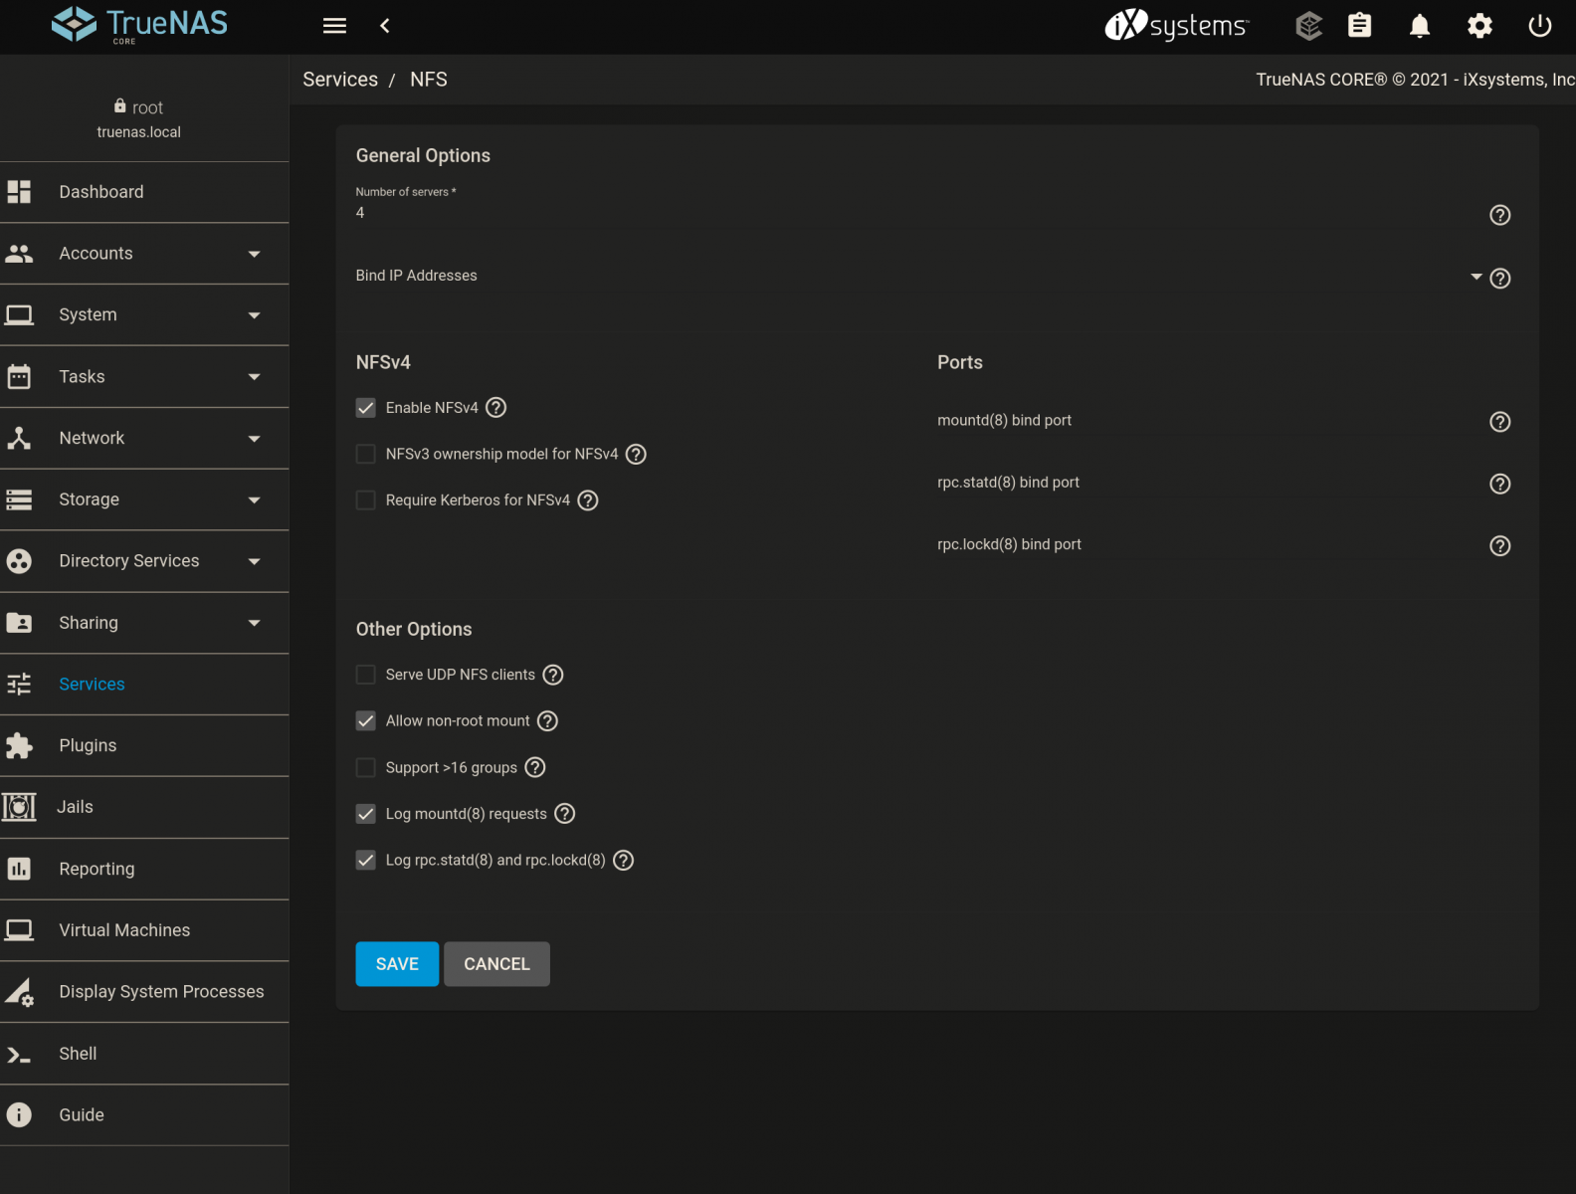
Task: Save the NFS settings
Action: point(397,964)
